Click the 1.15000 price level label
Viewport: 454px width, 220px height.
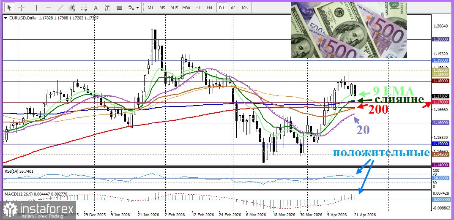pos(441,144)
